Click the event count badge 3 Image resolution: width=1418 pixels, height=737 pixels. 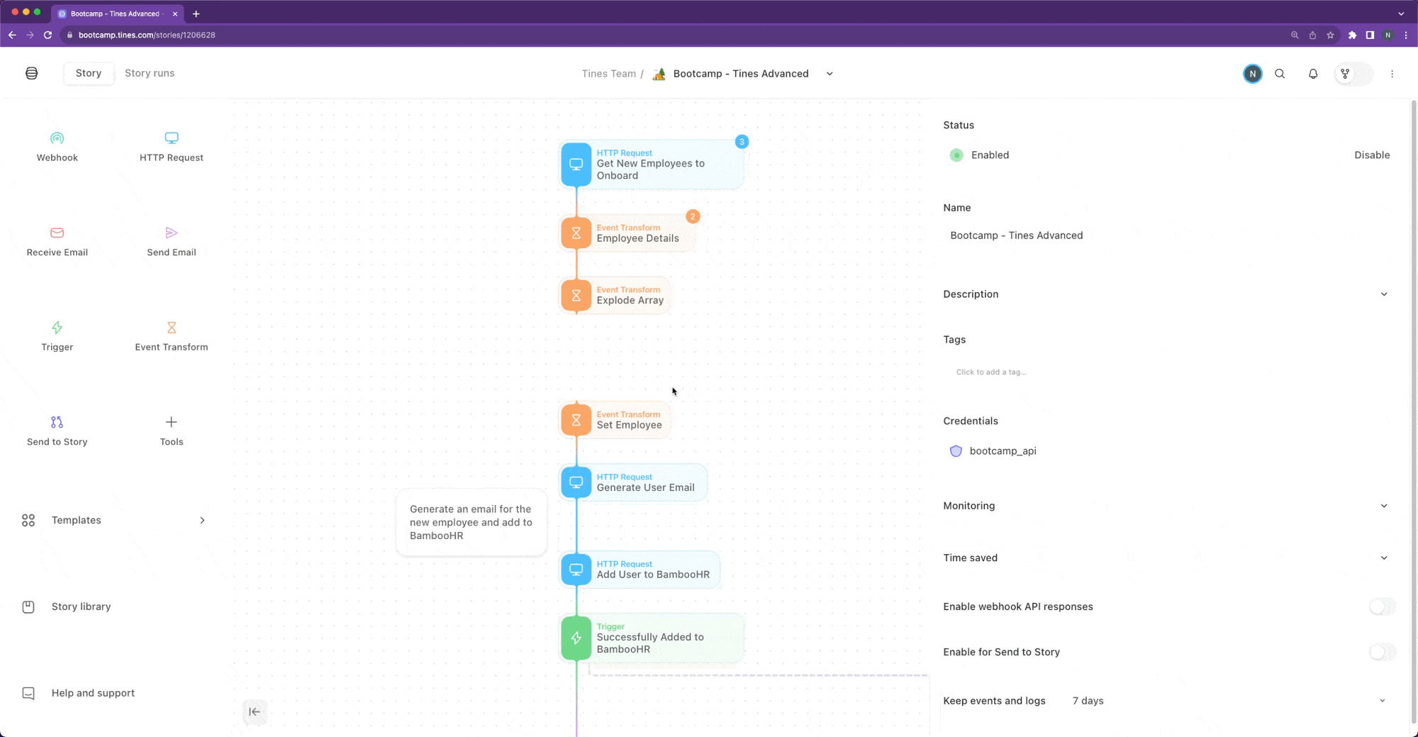(742, 142)
